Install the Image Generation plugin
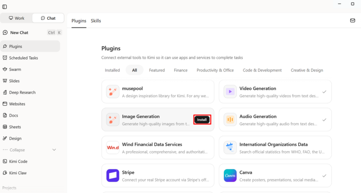 pos(202,120)
